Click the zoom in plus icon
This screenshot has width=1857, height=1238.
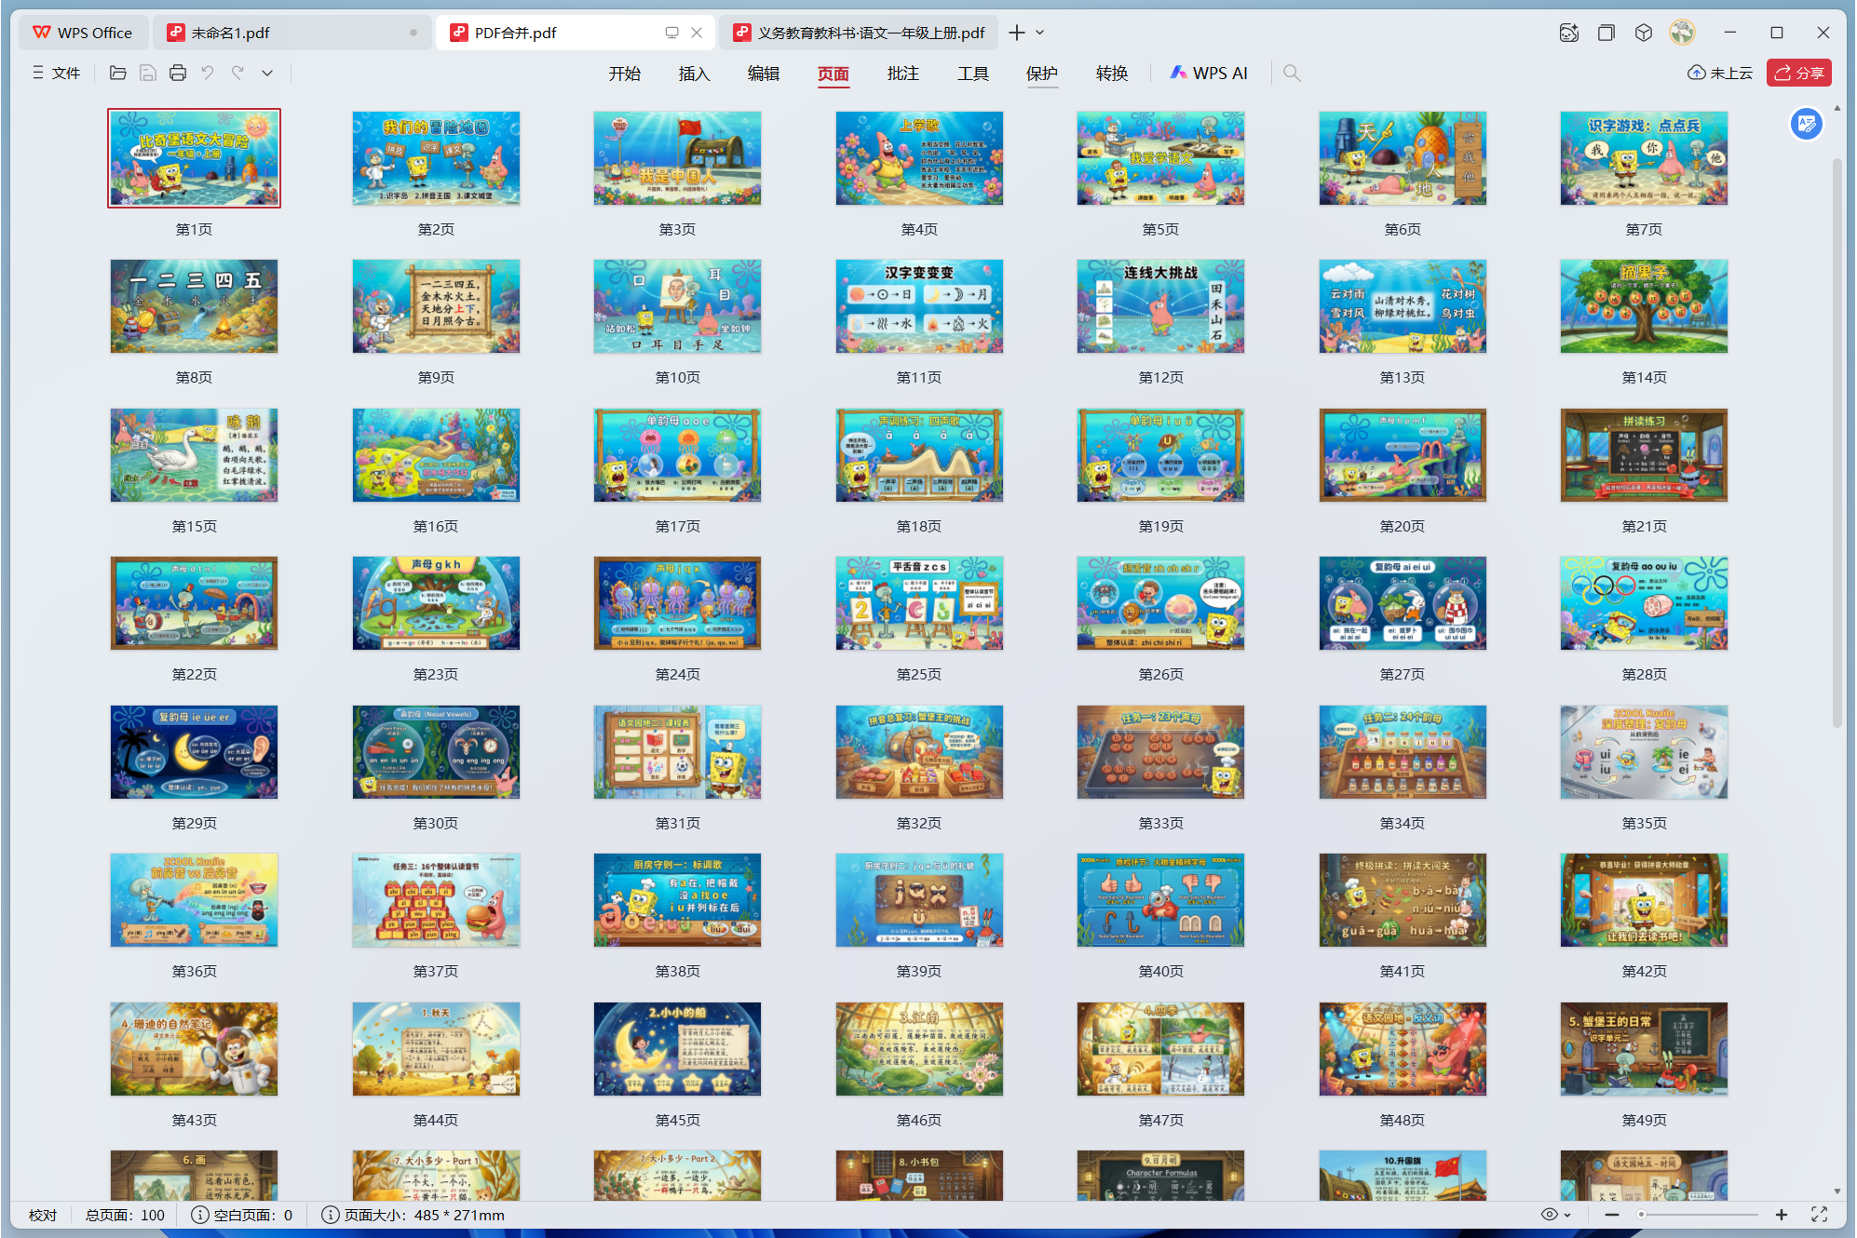(1782, 1215)
